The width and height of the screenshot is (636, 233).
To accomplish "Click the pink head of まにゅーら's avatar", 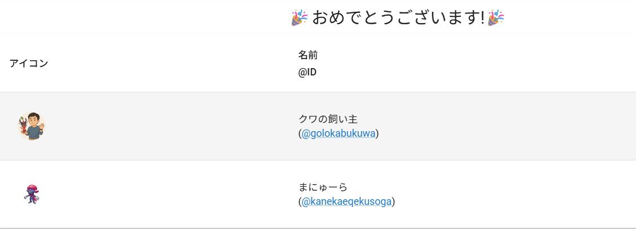I will point(32,188).
